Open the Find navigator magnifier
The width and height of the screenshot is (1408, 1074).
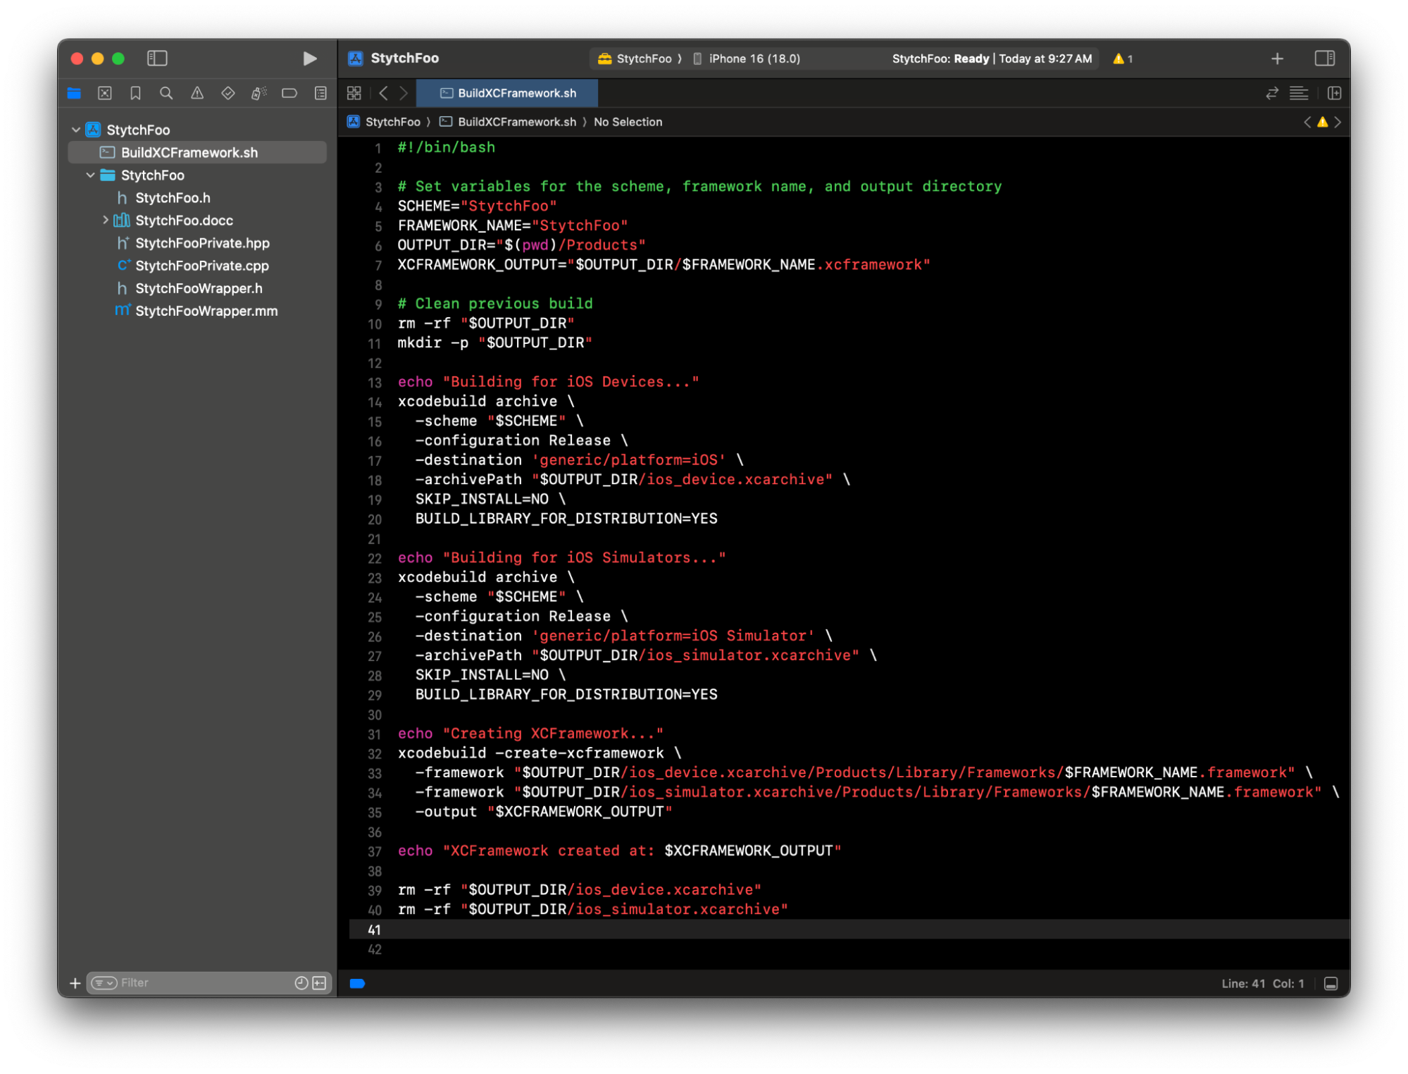pos(166,93)
